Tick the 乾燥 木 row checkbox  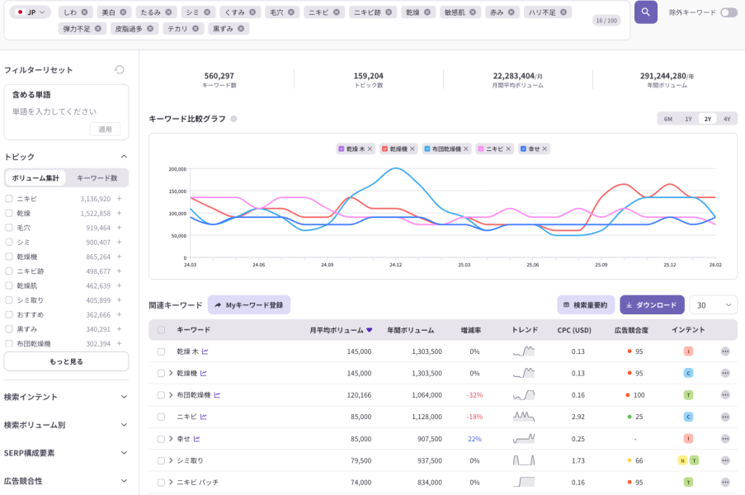(161, 351)
